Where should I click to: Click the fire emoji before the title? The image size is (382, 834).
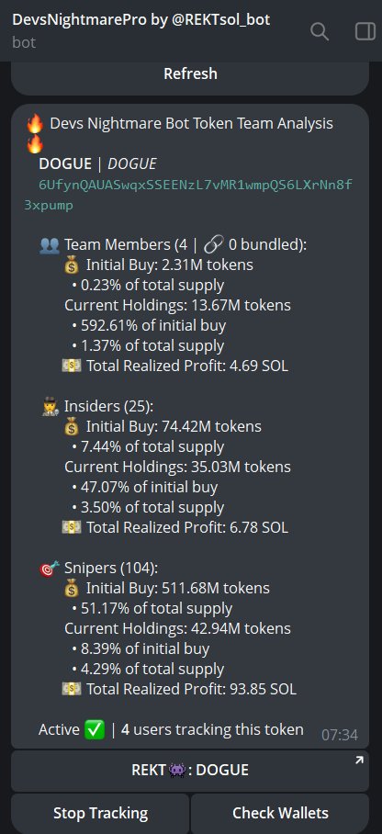(x=35, y=124)
